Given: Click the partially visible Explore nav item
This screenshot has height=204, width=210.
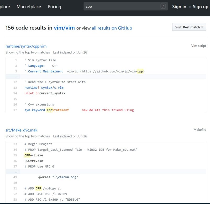Looking at the screenshot, I should tap(5, 7).
